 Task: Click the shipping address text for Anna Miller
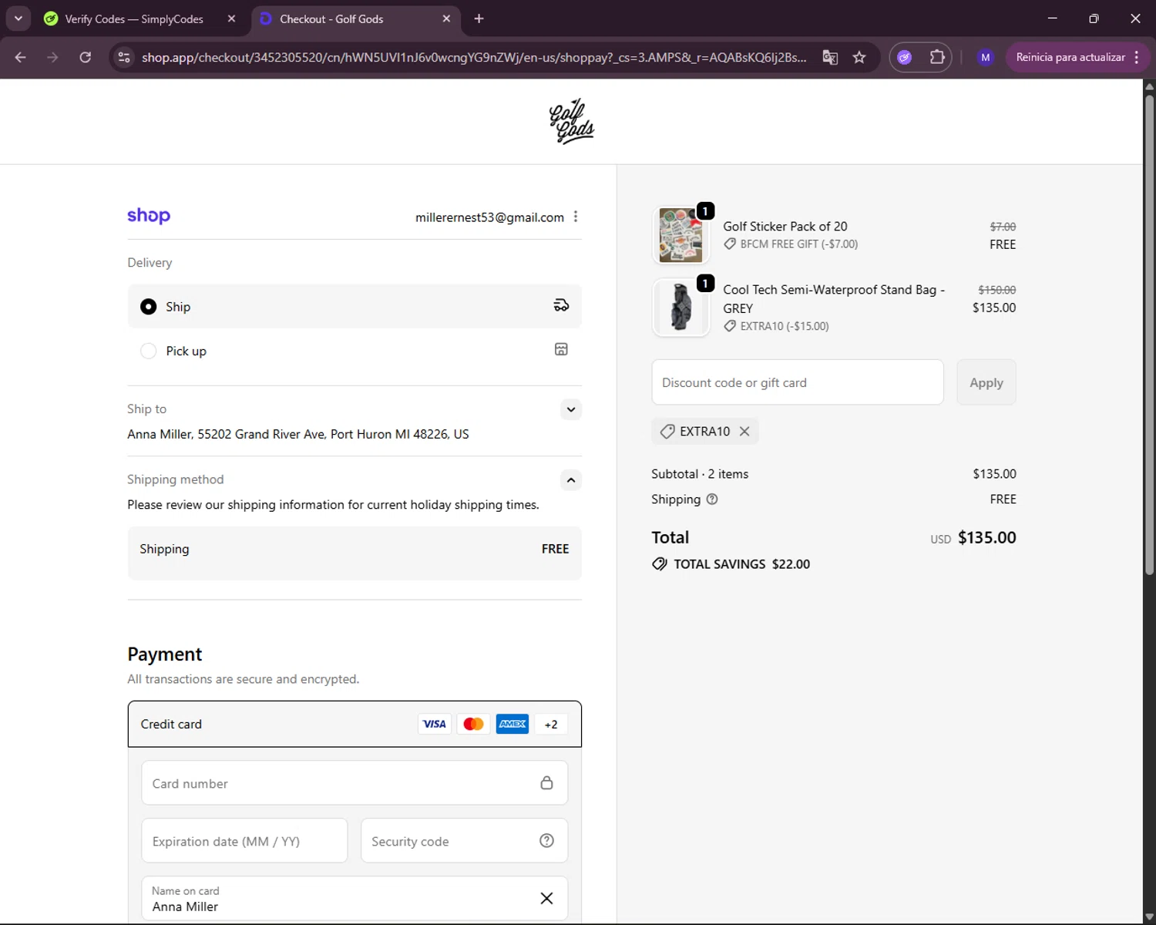298,434
